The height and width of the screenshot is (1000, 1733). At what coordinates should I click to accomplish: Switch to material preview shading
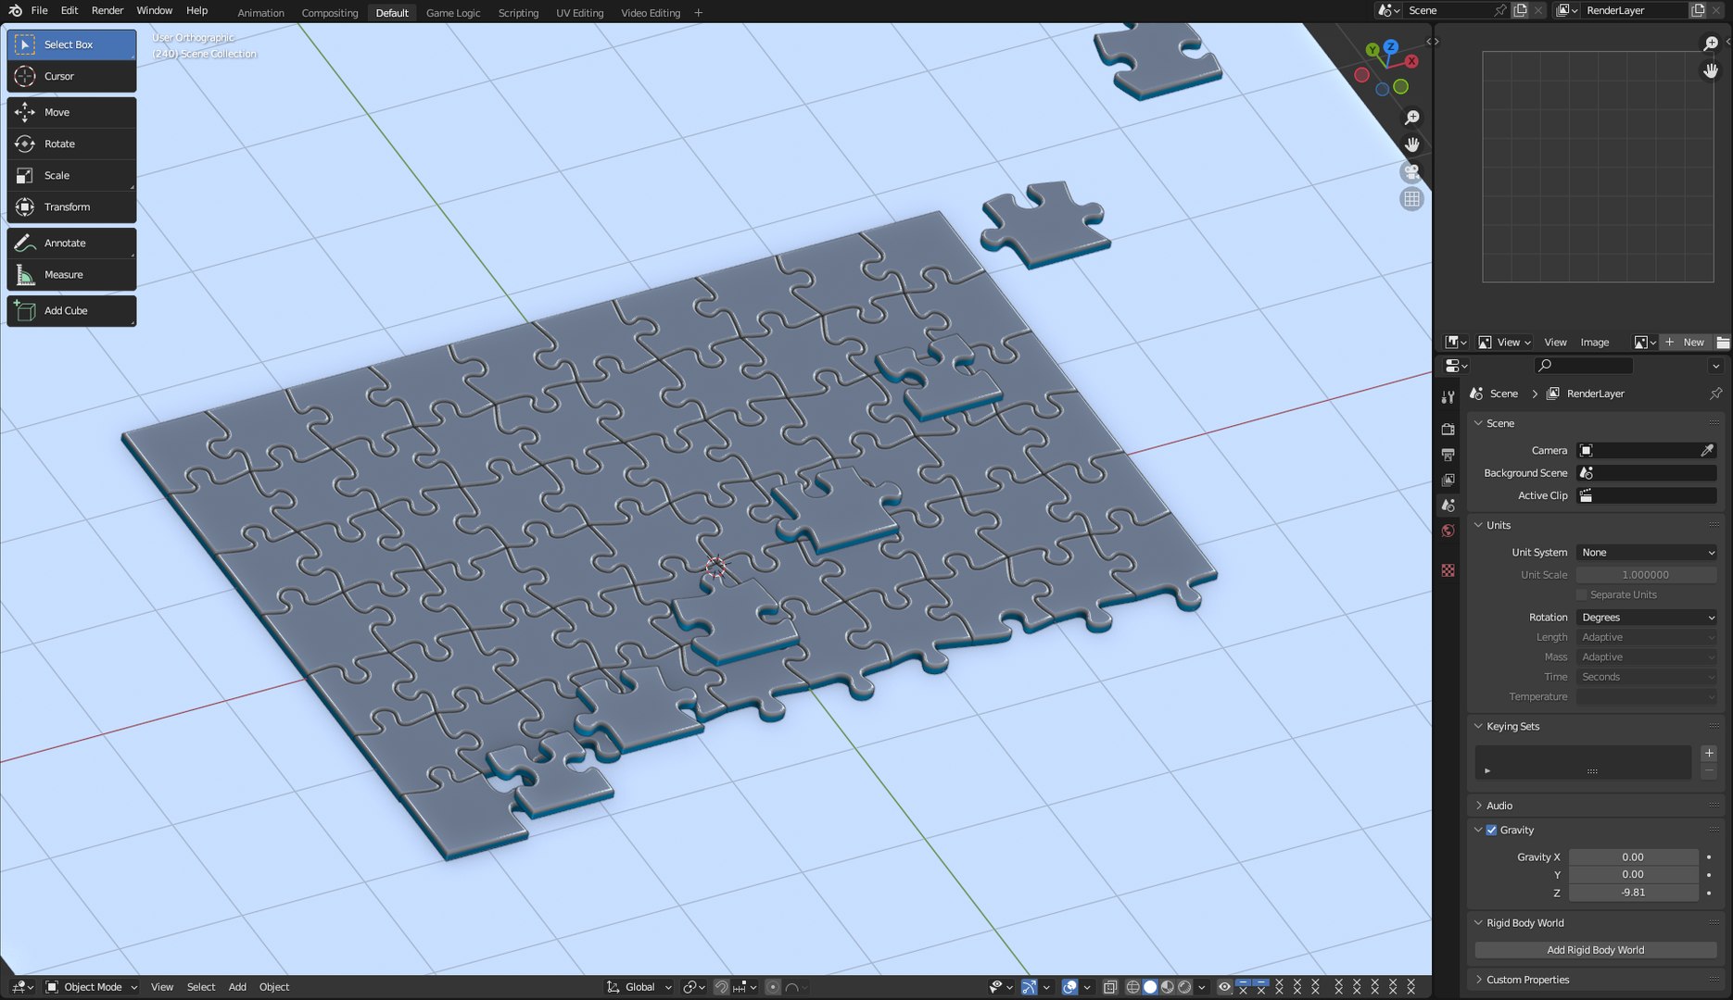coord(1168,987)
